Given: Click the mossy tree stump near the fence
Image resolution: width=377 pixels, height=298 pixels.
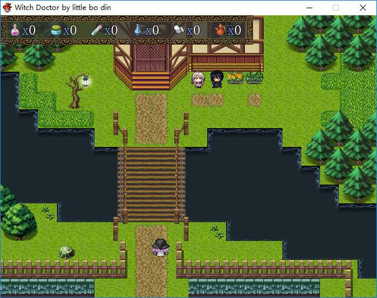Looking at the screenshot, I should (x=67, y=253).
